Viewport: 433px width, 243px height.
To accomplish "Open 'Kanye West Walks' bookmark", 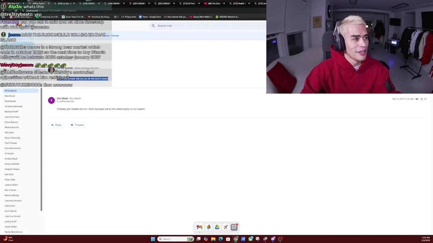I will (201, 17).
